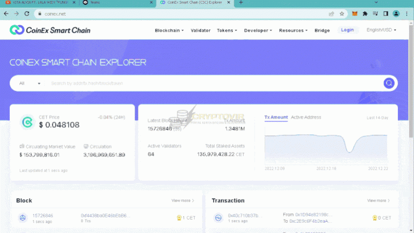Image resolution: width=414 pixels, height=233 pixels.
Task: Open the browser extensions puzzle icon
Action: [365, 13]
